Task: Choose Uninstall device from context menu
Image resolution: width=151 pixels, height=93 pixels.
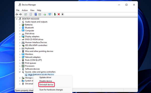Action: 46,85
